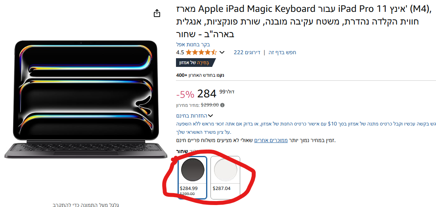The image size is (436, 207).
Task: Click the 'החזרות בחינם' free returns text
Action: tap(192, 116)
